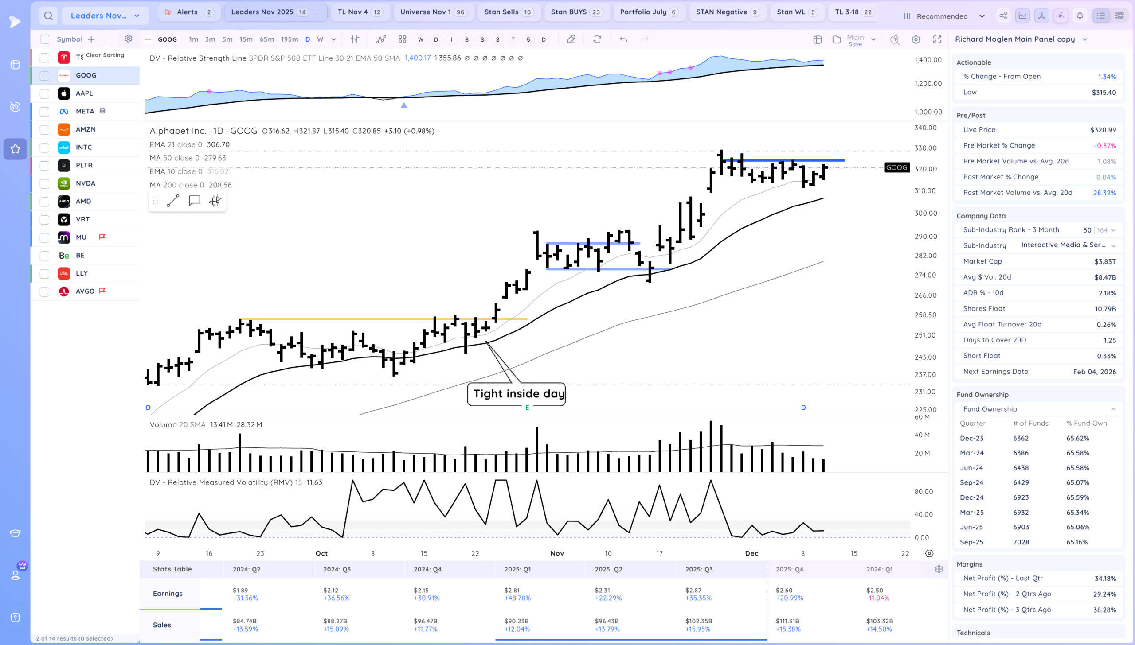Image resolution: width=1135 pixels, height=645 pixels.
Task: Click the refresh chart icon
Action: pyautogui.click(x=597, y=39)
